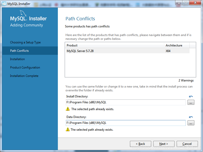Click the warning icon under Install Directory
The width and height of the screenshot is (203, 152).
67,109
